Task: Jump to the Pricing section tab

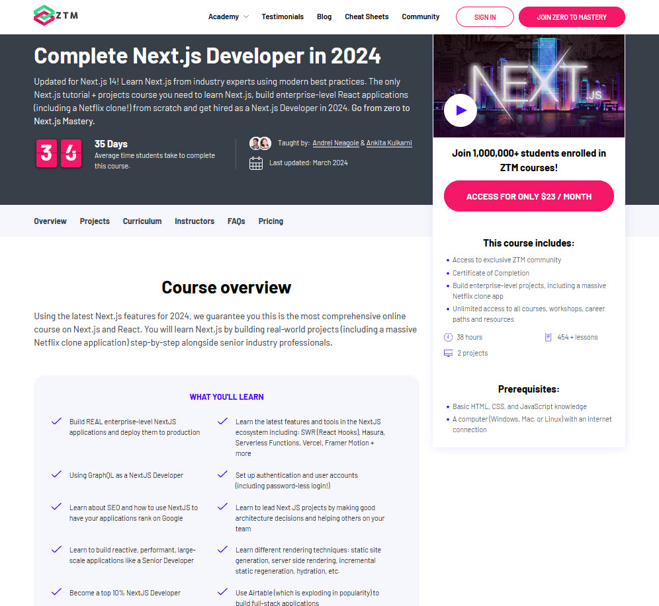Action: (x=271, y=221)
